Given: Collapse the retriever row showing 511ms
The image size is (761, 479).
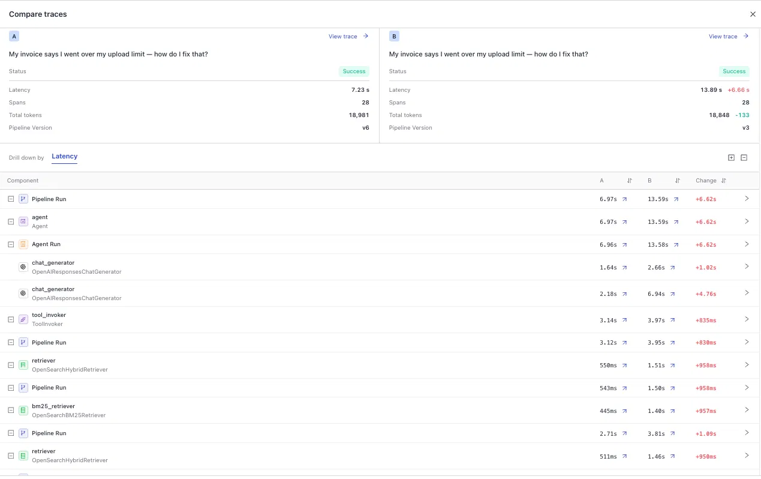Looking at the screenshot, I should coord(11,456).
